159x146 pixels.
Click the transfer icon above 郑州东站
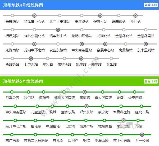pos(86,106)
